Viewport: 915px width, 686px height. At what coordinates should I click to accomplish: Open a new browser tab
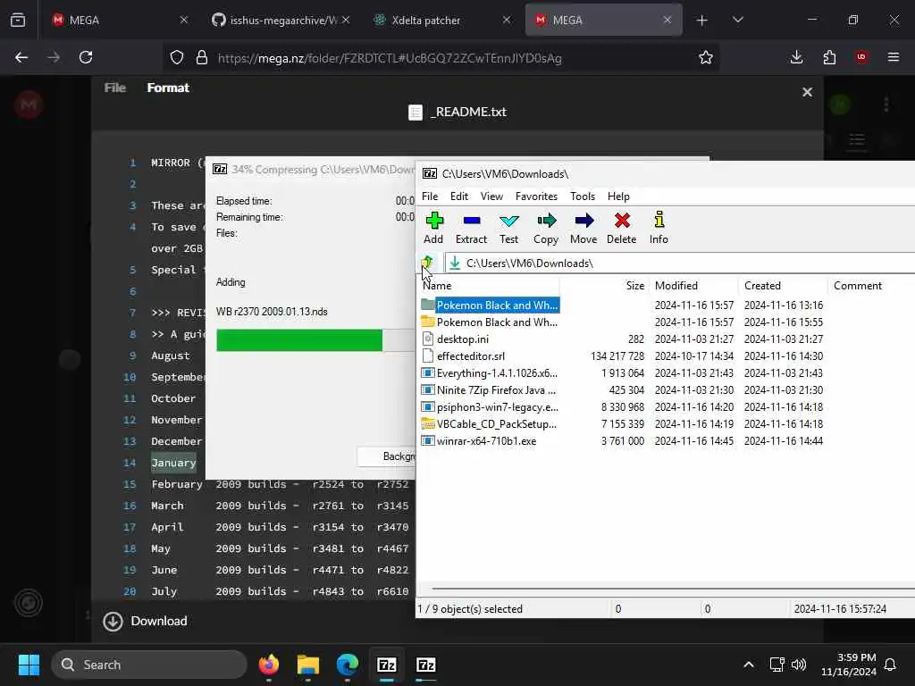point(702,21)
